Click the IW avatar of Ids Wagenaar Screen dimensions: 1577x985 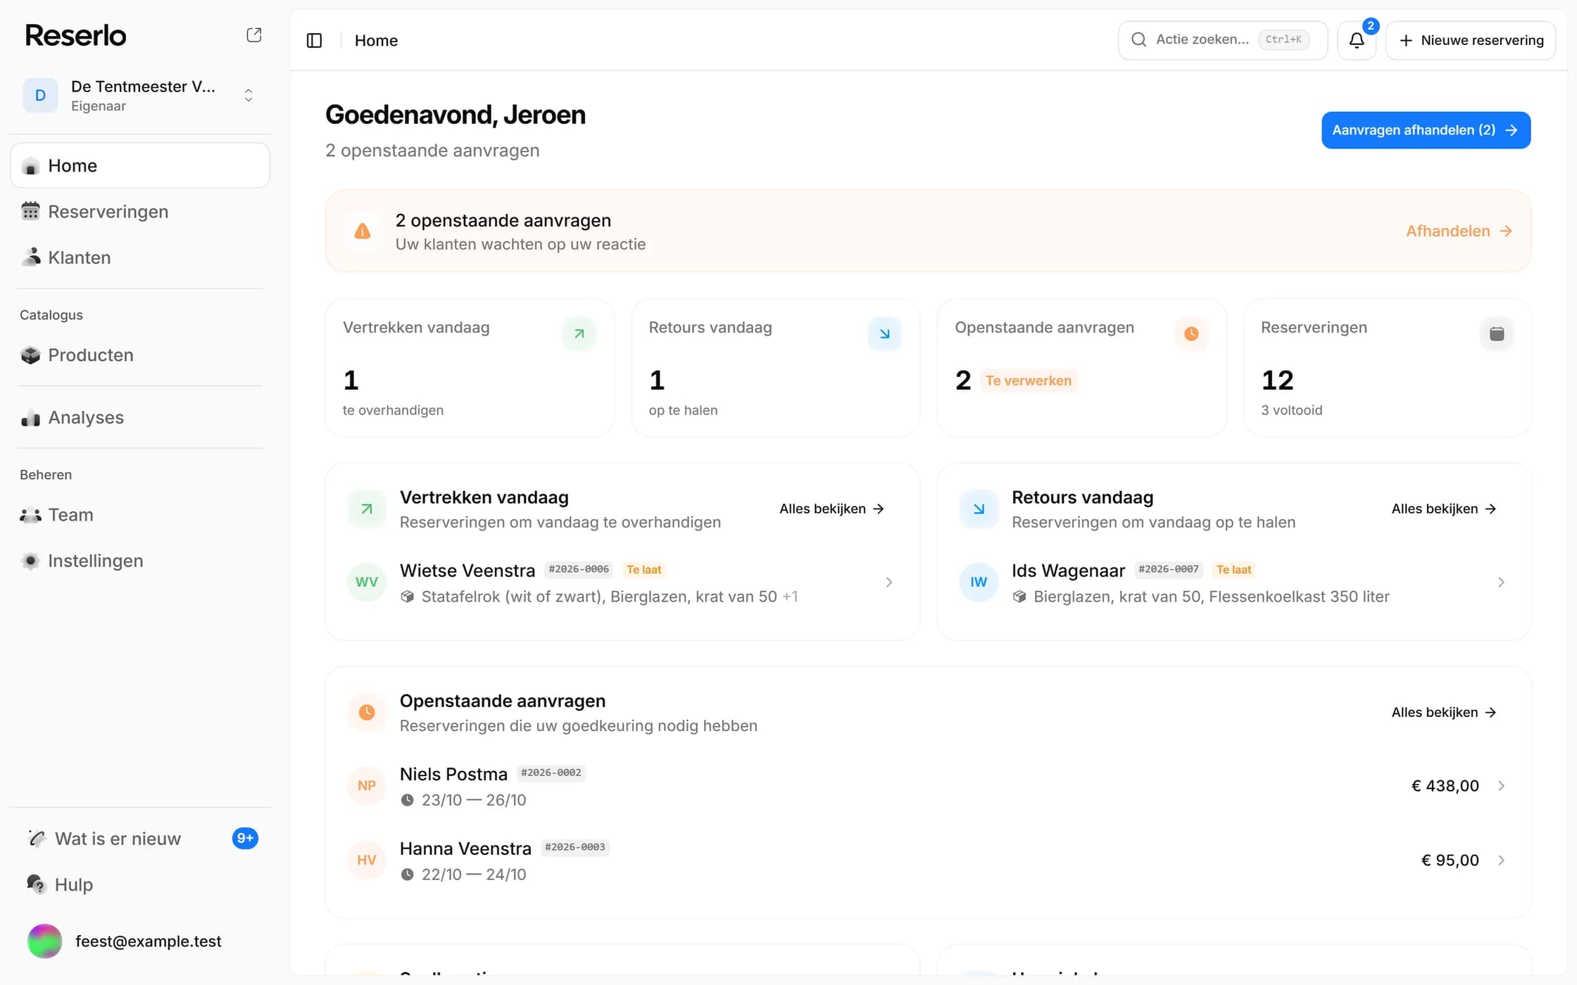[979, 582]
